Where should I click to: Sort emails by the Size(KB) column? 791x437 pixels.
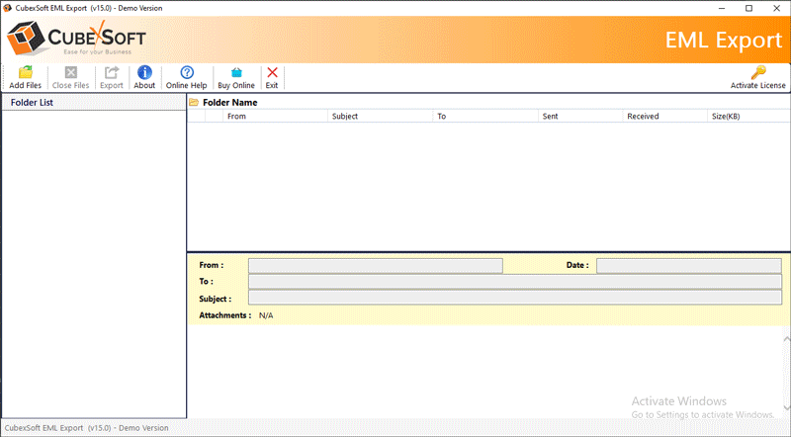tap(748, 116)
